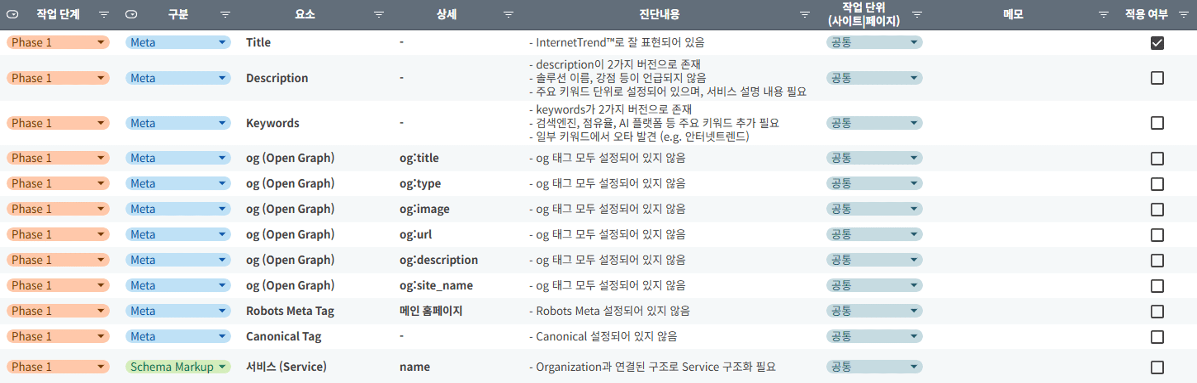1197x383 pixels.
Task: Click filter icon in 메모 header
Action: pos(1103,15)
